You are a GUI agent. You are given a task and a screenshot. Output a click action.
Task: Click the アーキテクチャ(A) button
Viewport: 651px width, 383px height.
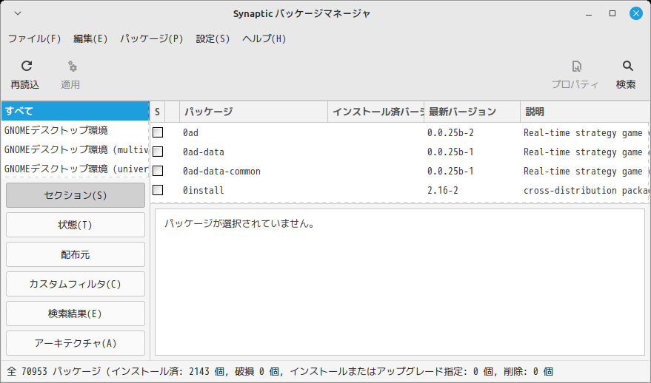click(76, 343)
